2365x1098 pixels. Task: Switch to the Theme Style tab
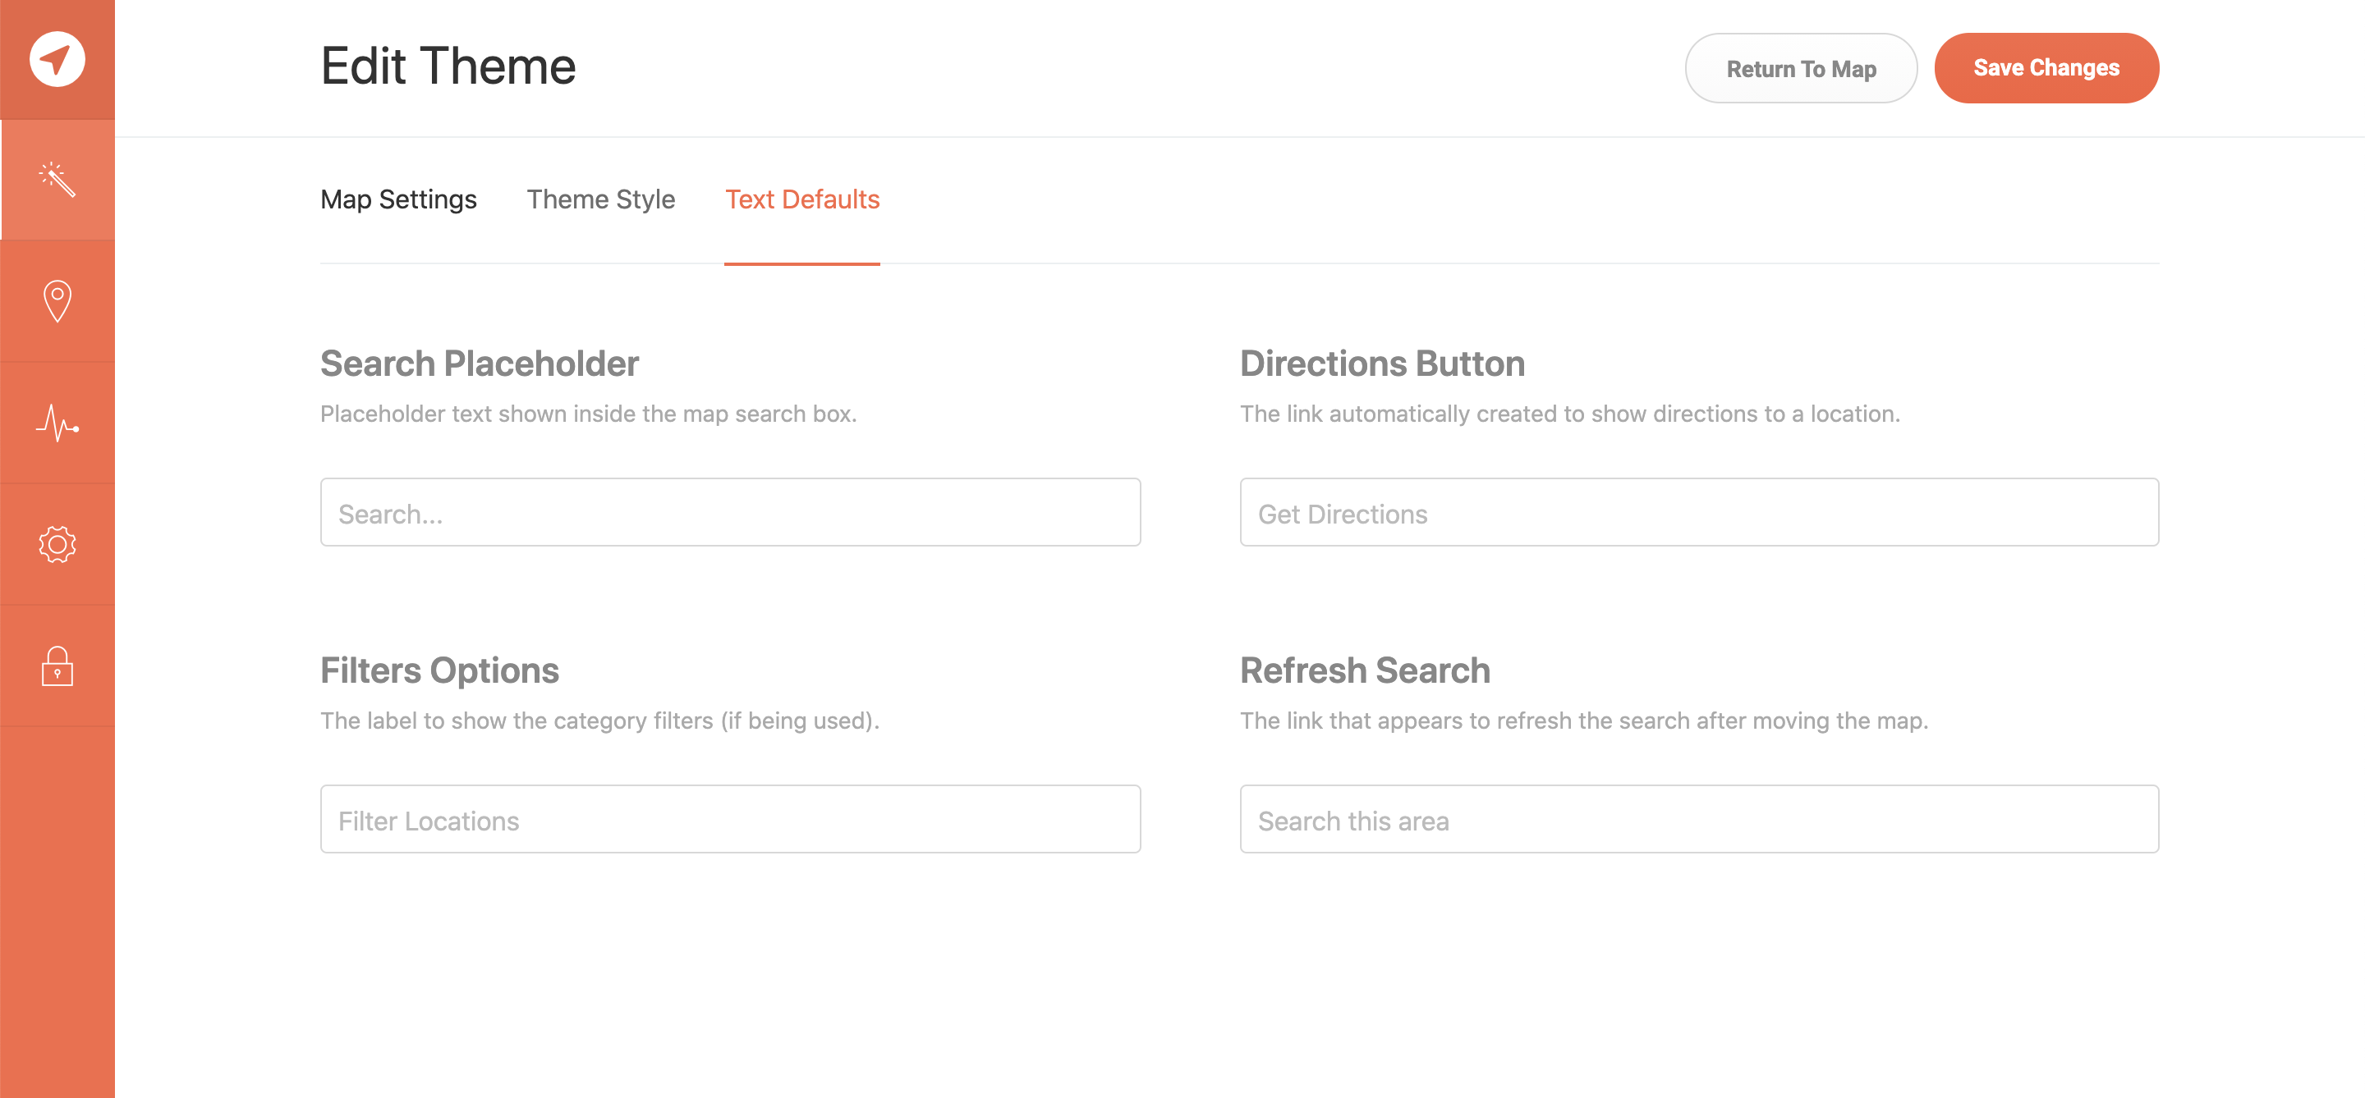(600, 199)
